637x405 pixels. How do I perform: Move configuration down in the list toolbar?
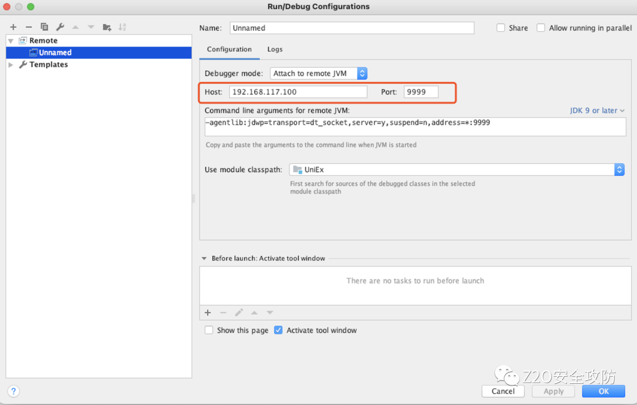[x=91, y=27]
